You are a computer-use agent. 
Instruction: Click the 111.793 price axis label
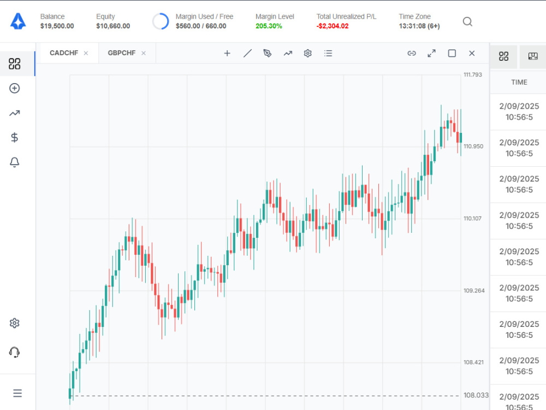[472, 74]
